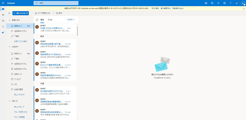
Task: Dismiss the yellow notification banner
Action: click(x=244, y=9)
